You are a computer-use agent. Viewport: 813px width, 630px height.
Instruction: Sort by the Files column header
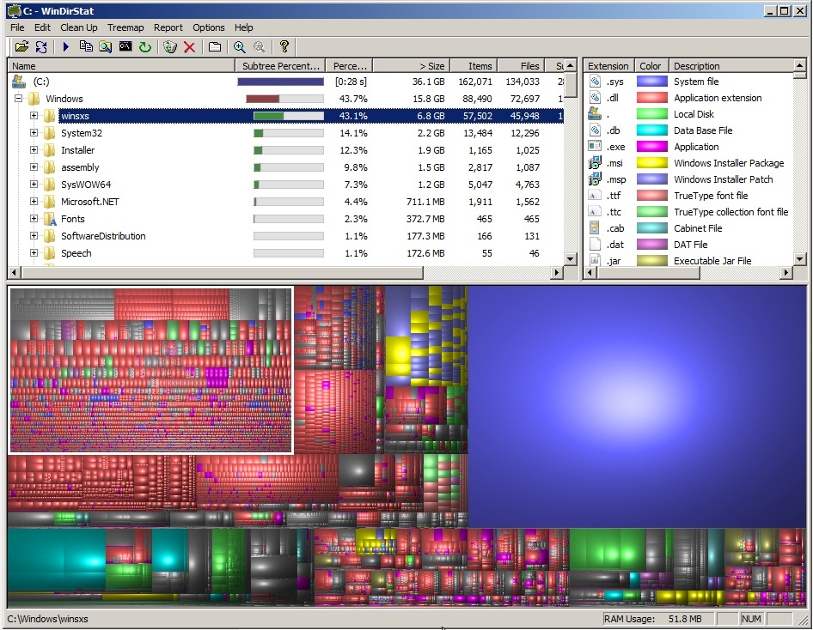521,66
